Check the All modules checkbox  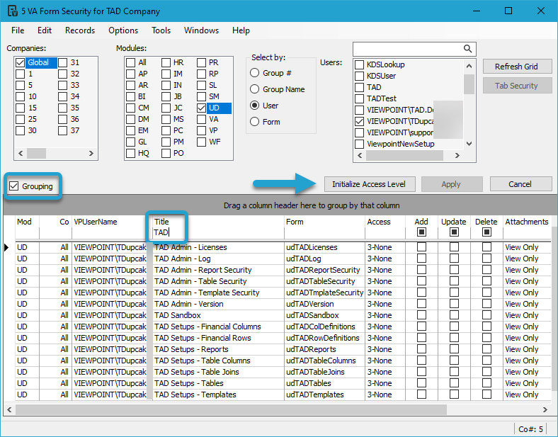click(130, 62)
